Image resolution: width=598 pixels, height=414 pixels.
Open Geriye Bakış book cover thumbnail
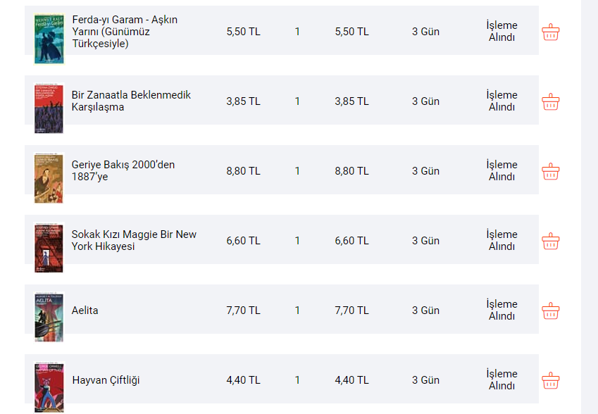(x=49, y=178)
